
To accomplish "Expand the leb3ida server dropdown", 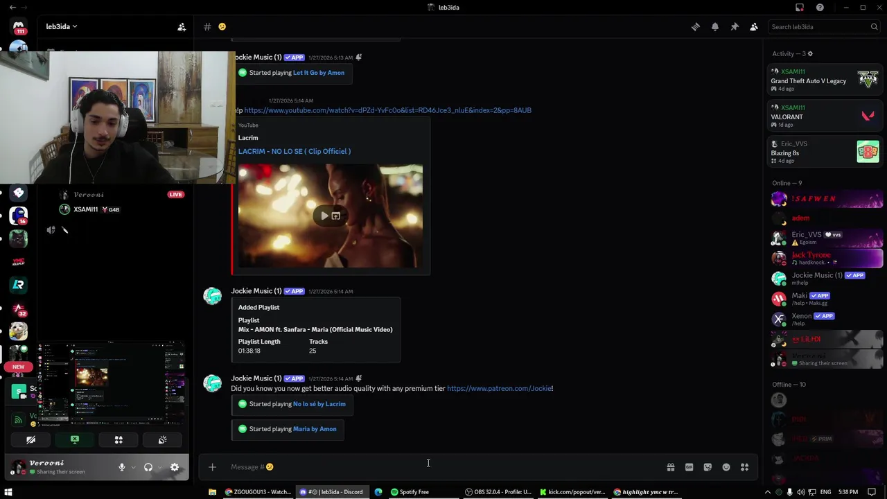I will point(62,26).
